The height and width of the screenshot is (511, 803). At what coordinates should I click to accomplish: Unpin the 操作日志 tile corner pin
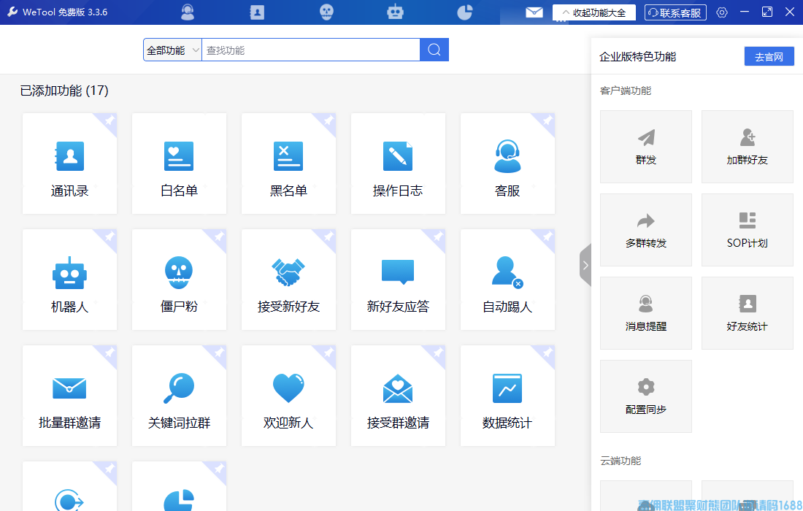point(437,120)
